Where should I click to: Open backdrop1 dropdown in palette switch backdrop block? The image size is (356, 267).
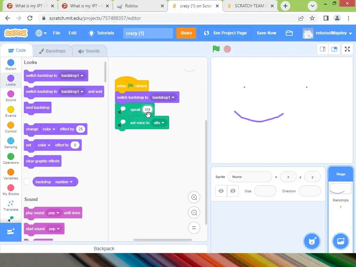tap(72, 75)
